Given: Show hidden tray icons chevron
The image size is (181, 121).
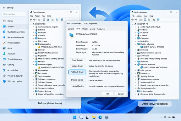Looking at the screenshot, I should [161, 117].
